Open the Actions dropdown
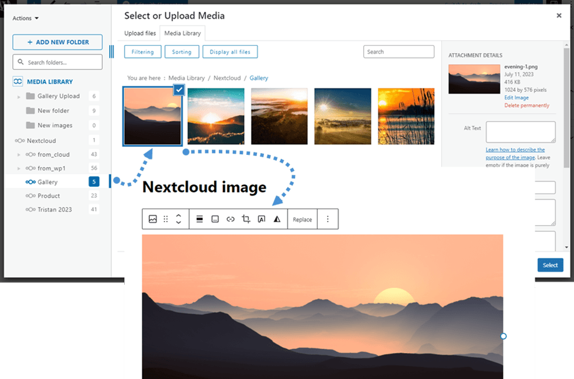Image resolution: width=574 pixels, height=379 pixels. coord(26,18)
